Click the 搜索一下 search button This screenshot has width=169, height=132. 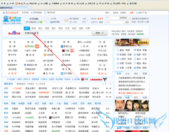pyautogui.click(x=100, y=33)
